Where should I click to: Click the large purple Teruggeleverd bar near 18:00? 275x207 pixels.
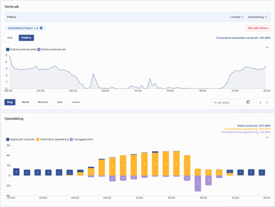[197, 183]
